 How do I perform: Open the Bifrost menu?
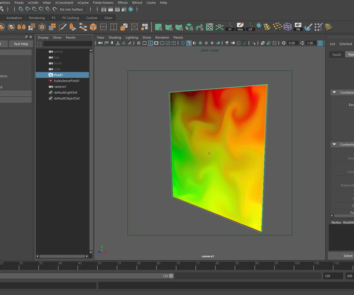137,3
